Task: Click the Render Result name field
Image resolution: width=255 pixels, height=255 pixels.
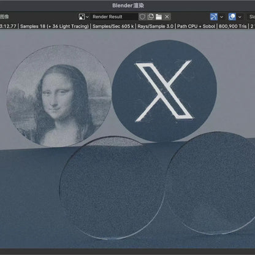Action: point(114,17)
